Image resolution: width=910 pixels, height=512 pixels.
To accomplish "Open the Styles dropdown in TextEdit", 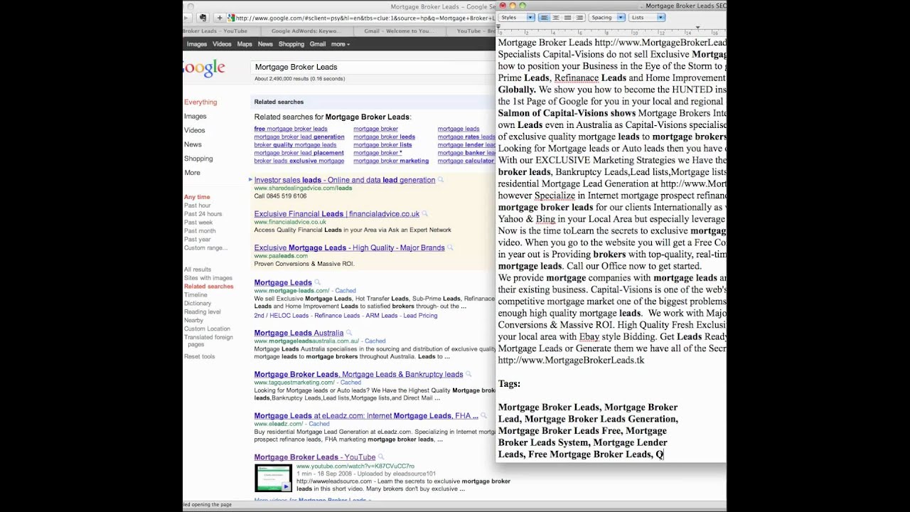I will point(516,17).
